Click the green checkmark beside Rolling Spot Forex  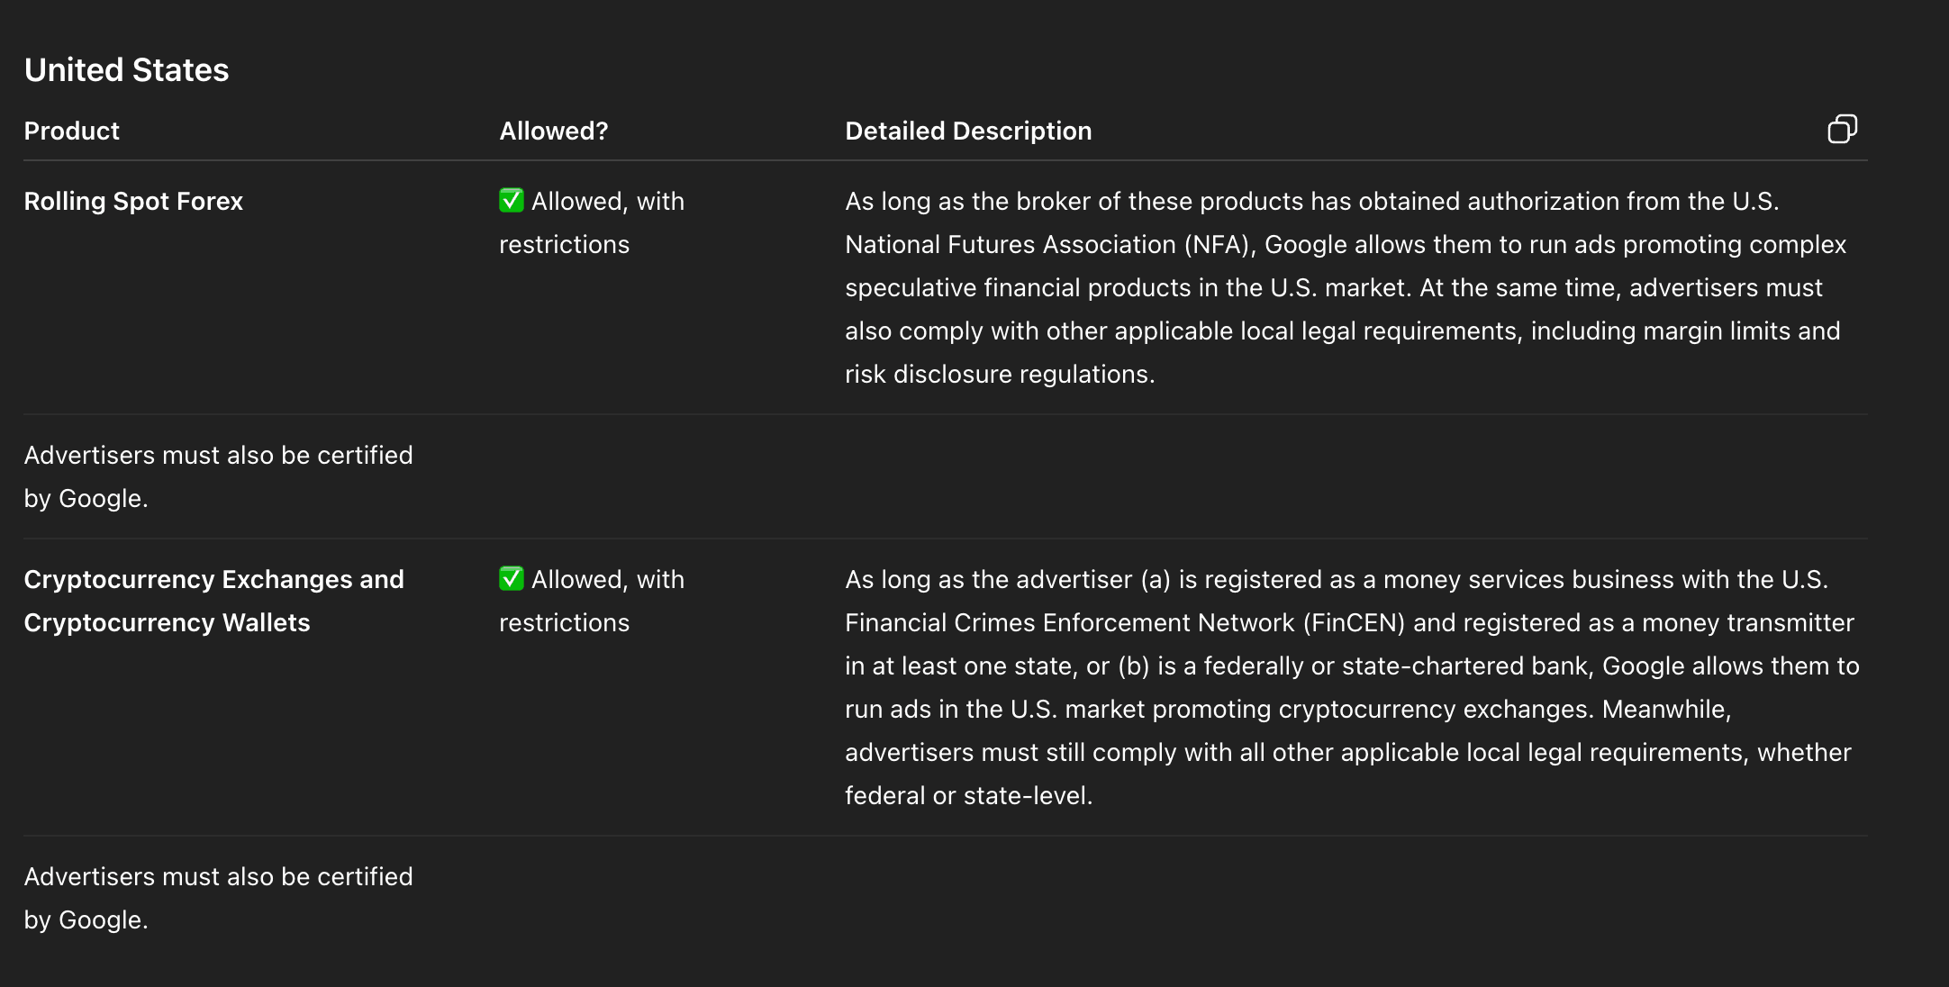coord(512,200)
